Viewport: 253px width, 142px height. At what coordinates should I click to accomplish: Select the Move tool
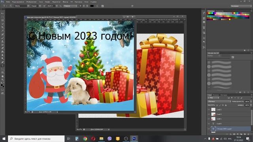tap(2, 13)
